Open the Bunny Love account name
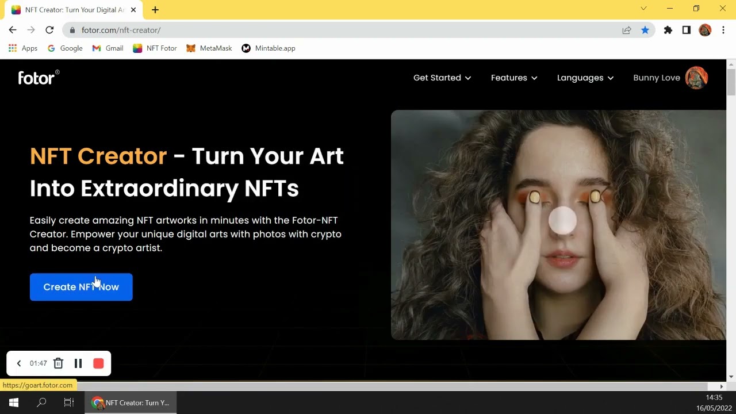This screenshot has width=736, height=414. click(x=657, y=78)
